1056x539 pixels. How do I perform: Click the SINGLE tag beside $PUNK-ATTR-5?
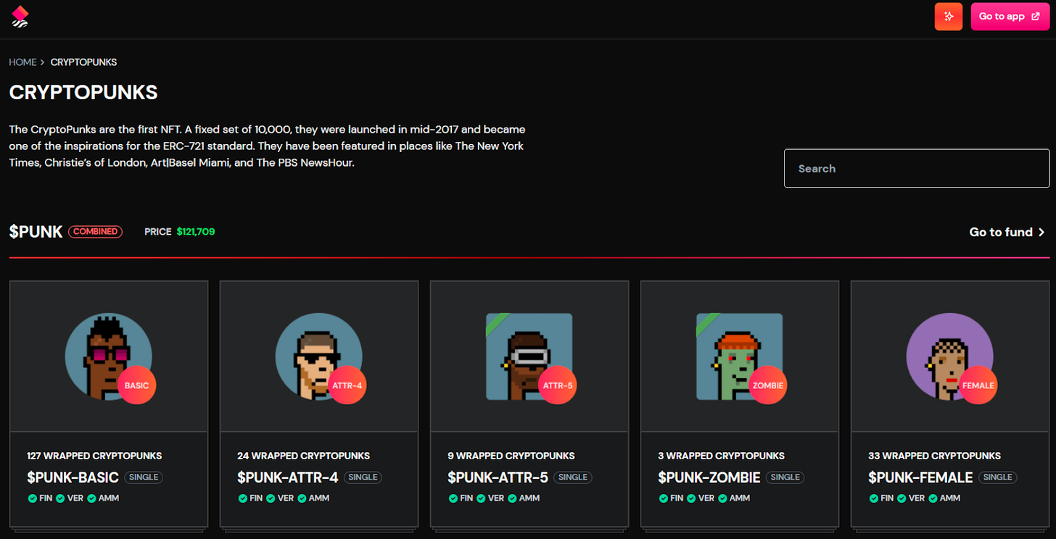(573, 477)
